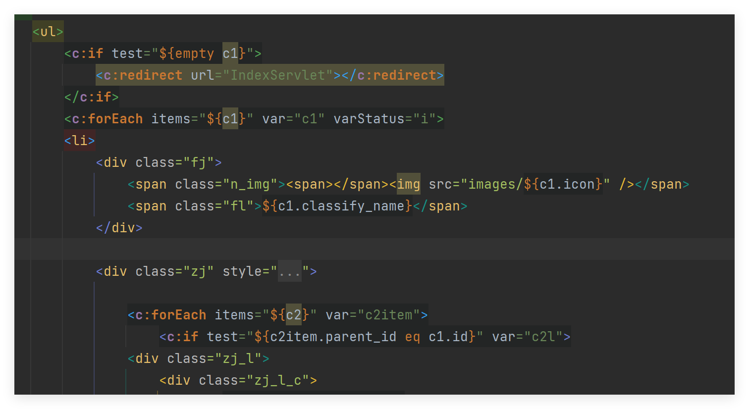Click the "fl" span class value

(238, 206)
